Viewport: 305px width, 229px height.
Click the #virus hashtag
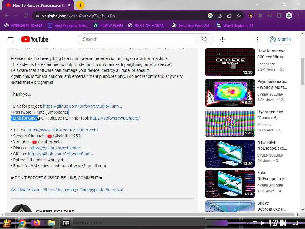coord(37,190)
